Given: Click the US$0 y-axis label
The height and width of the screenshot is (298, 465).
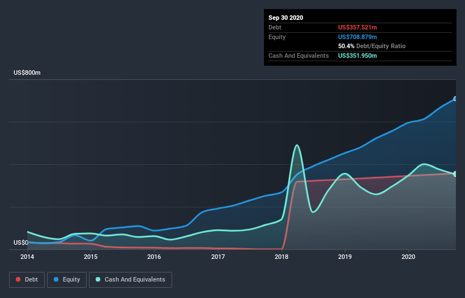Looking at the screenshot, I should [21, 242].
